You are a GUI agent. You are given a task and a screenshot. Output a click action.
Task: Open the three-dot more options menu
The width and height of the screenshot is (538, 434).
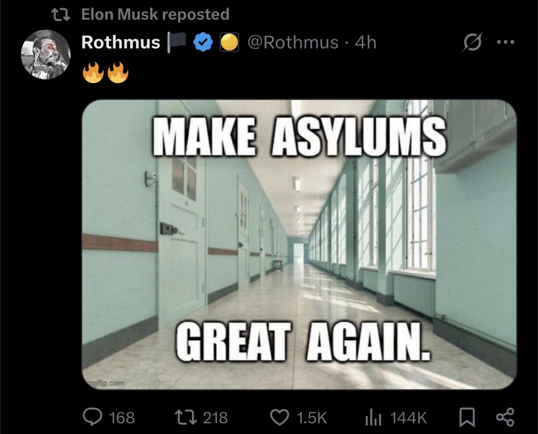(x=505, y=42)
